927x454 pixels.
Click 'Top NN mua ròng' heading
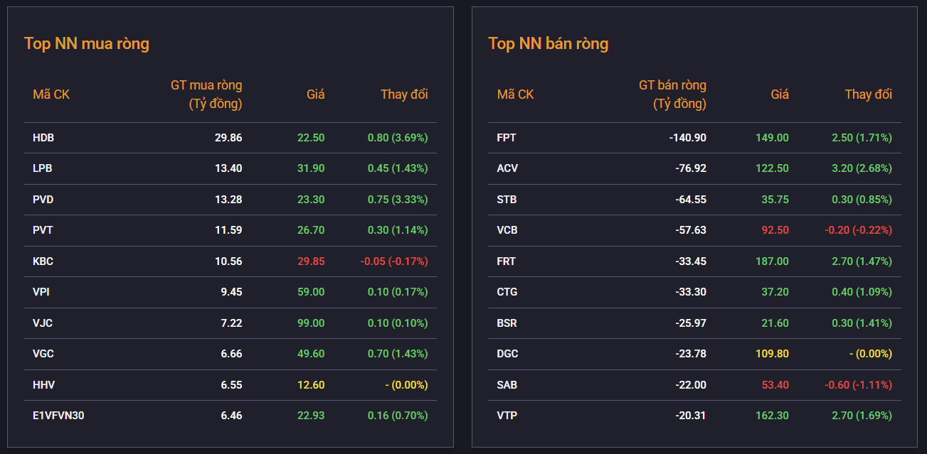87,43
